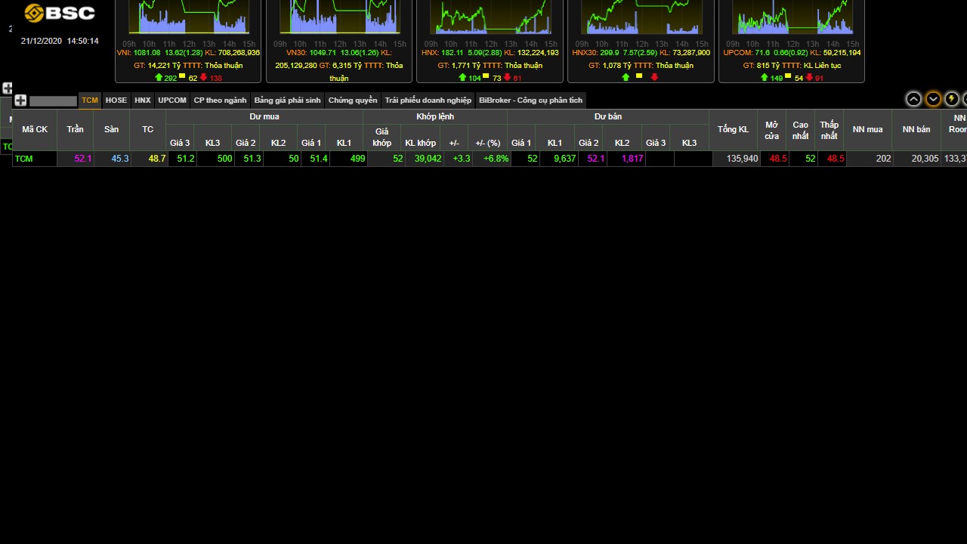Open the CP theo ngành tab
The image size is (967, 544).
pos(220,100)
